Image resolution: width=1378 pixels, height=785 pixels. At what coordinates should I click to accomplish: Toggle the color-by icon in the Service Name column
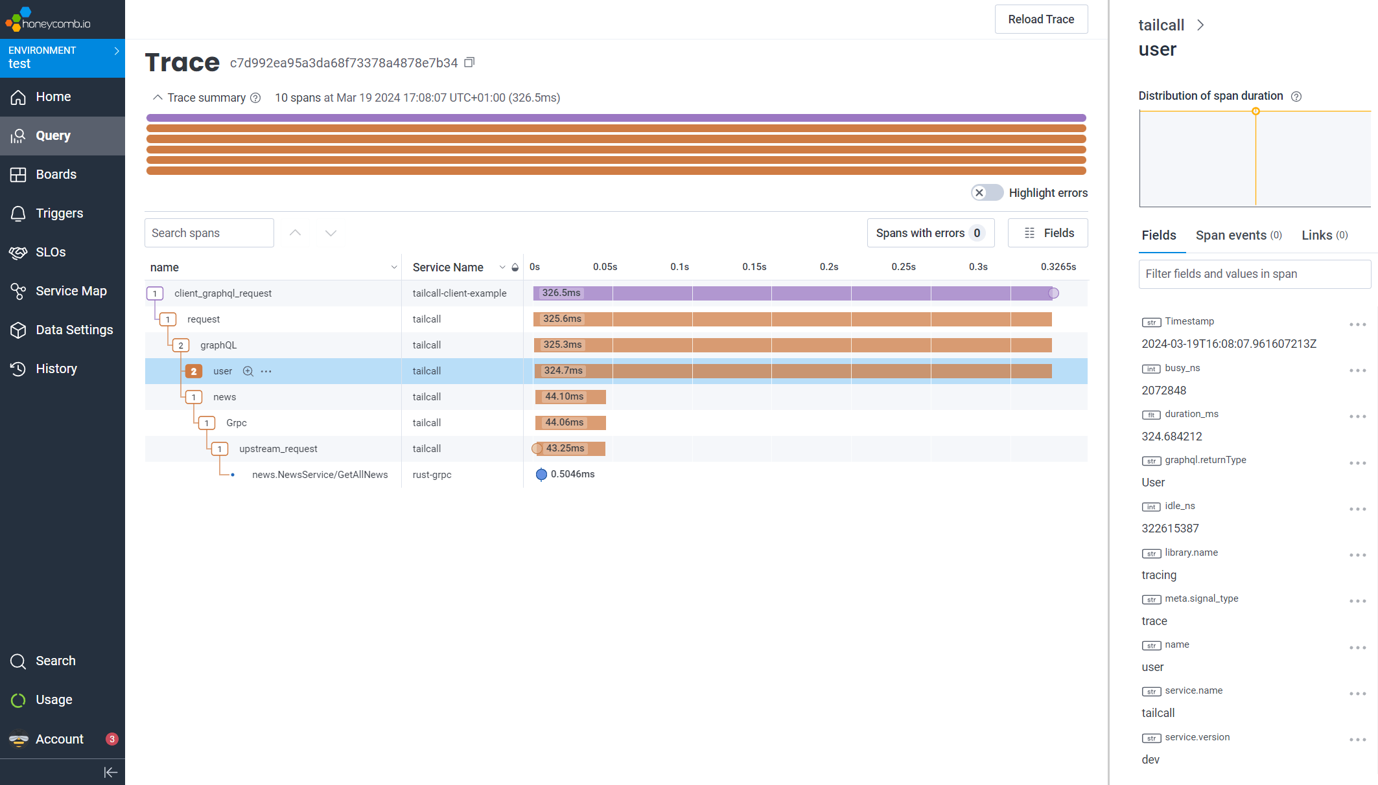515,267
